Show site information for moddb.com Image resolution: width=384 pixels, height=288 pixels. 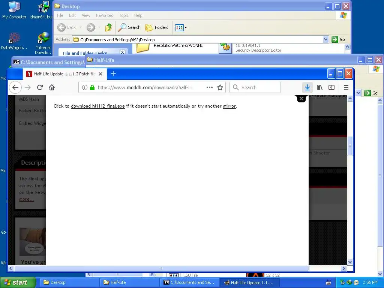coord(85,87)
